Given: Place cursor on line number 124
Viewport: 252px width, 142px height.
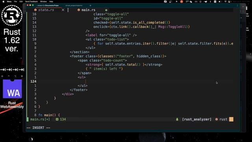Looking at the screenshot, I should click(33, 82).
